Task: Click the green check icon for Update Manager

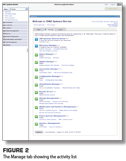Action: (37, 62)
